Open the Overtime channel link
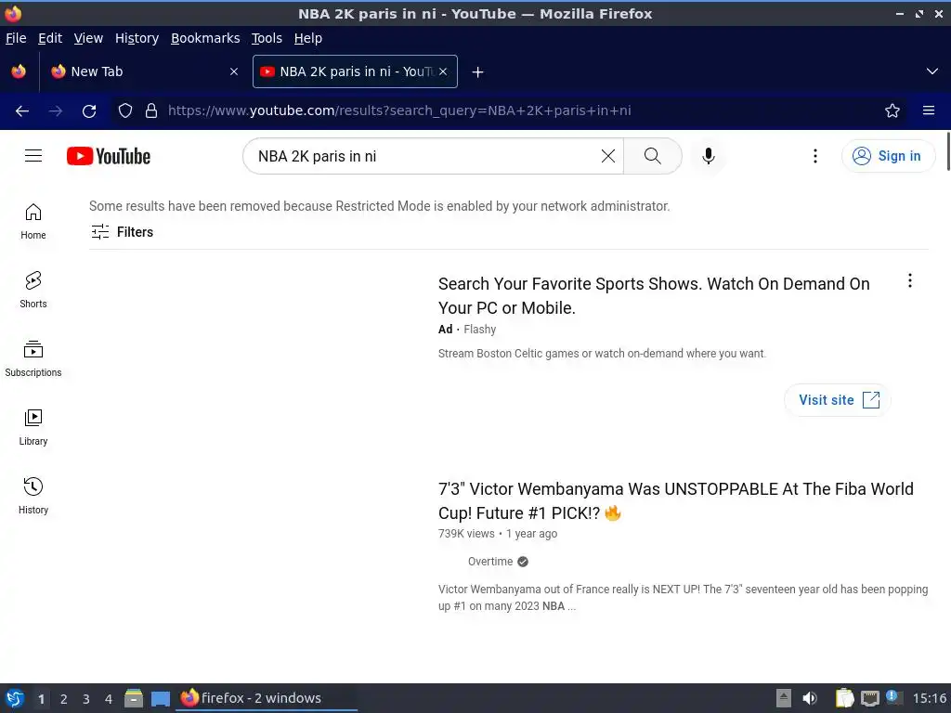Viewport: 951px width, 713px height. tap(490, 562)
